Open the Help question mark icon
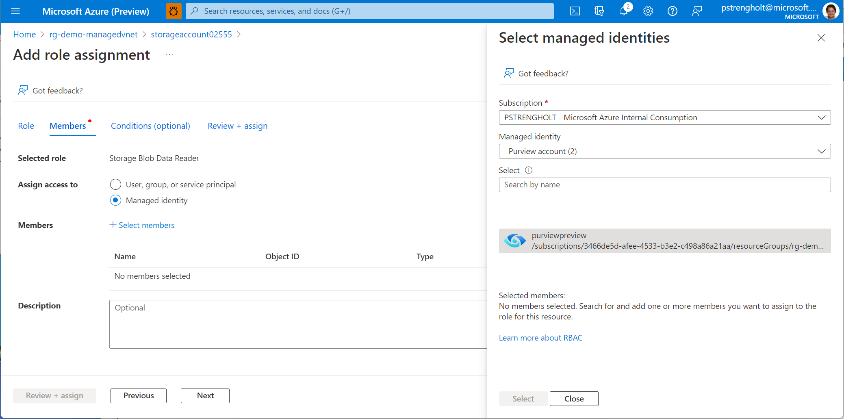Image resolution: width=844 pixels, height=419 pixels. (673, 11)
